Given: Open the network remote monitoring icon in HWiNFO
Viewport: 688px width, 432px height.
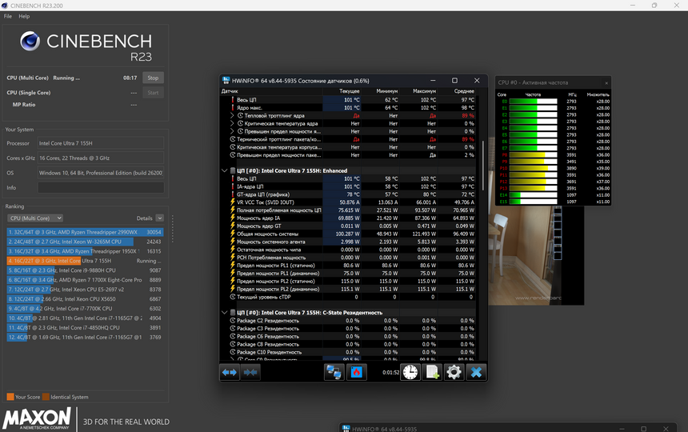Looking at the screenshot, I should (x=334, y=373).
